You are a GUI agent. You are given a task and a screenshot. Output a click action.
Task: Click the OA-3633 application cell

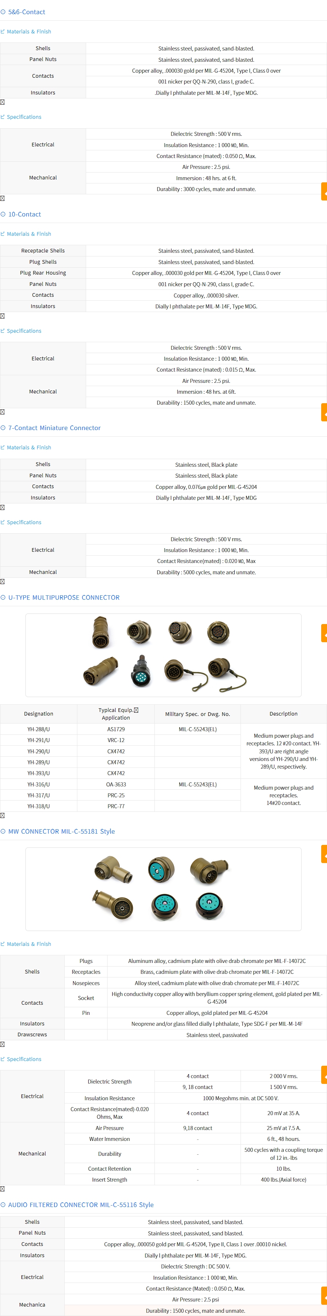116,784
